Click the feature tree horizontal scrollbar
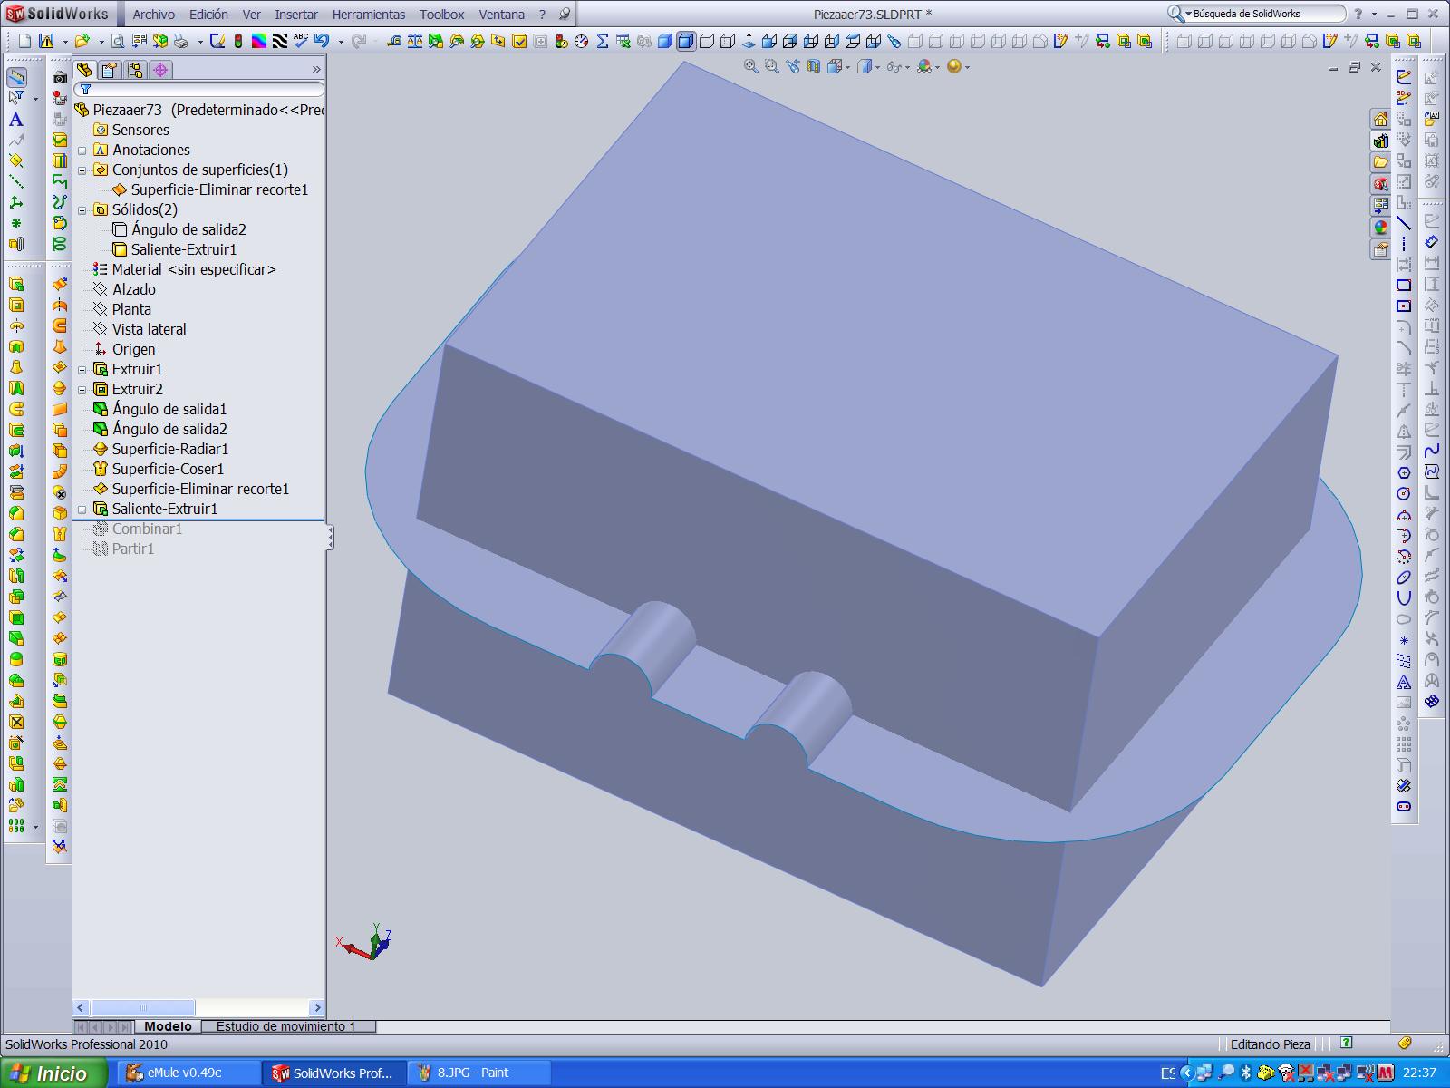 (x=198, y=1007)
